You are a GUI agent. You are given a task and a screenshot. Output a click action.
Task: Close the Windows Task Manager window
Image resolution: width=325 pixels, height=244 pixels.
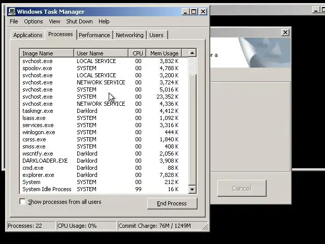coord(203,12)
